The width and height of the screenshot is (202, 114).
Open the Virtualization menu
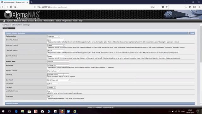pyautogui.click(x=49, y=21)
